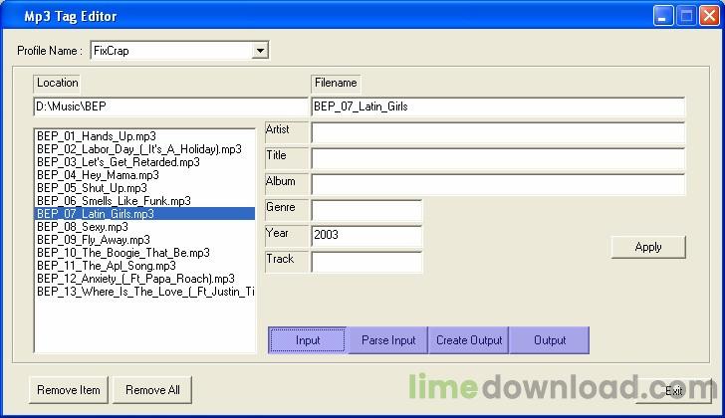The height and width of the screenshot is (418, 725).
Task: Select BEP_04_Hey_Mama.mp3 in the list
Action: tap(144, 175)
